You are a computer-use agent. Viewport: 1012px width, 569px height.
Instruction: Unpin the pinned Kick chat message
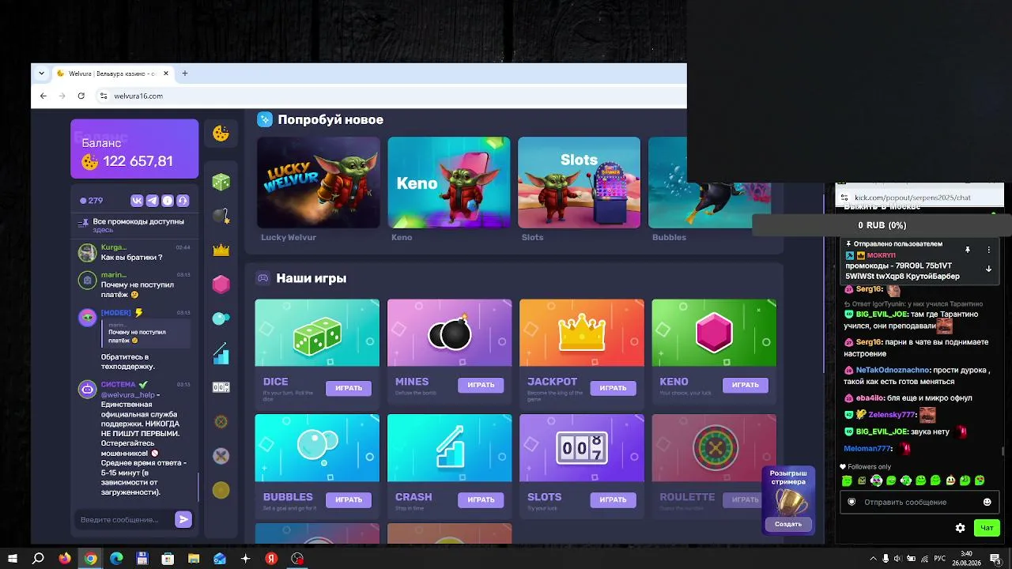click(x=967, y=250)
